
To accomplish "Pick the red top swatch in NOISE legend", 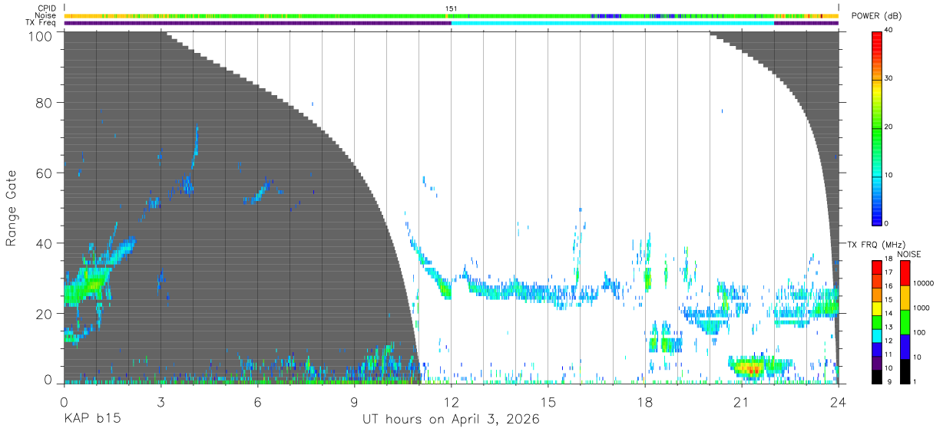I will [x=905, y=273].
